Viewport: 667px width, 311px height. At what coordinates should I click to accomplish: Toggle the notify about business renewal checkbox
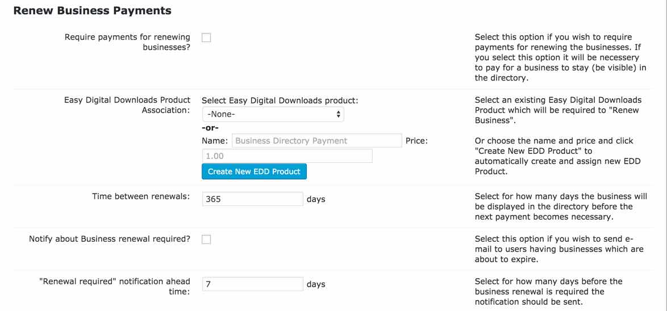pos(206,239)
